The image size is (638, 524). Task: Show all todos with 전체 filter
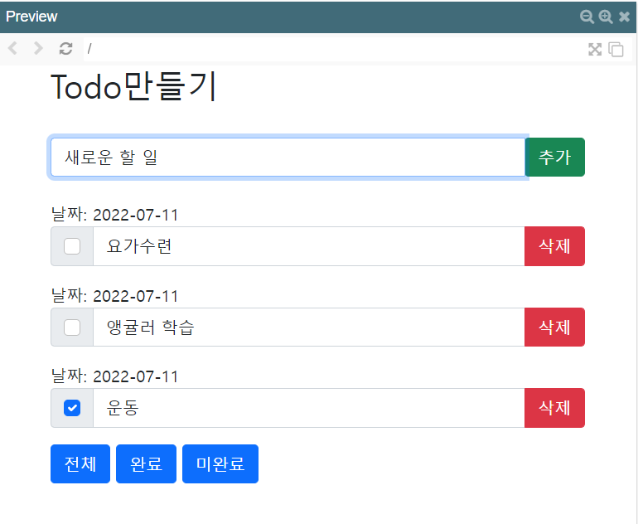pos(80,463)
